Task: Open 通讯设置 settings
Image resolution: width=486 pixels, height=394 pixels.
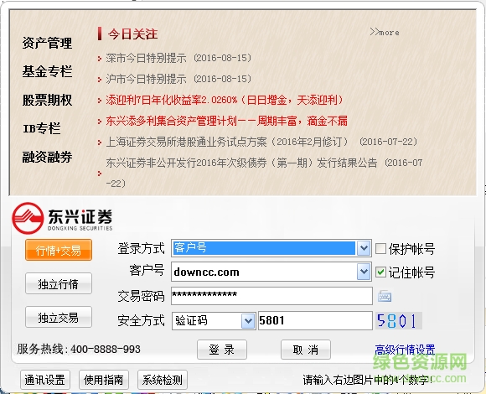Action: (x=45, y=380)
